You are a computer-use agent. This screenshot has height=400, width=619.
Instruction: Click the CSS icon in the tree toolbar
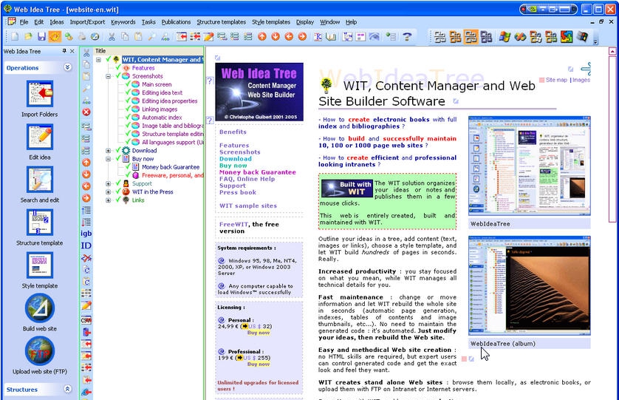click(x=86, y=320)
